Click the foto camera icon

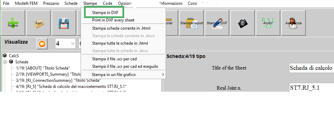(243, 23)
